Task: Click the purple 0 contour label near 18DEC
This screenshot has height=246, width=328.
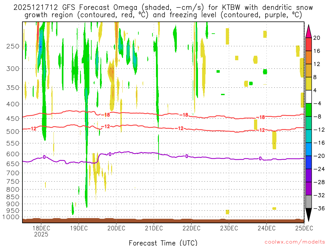Action: click(44, 157)
